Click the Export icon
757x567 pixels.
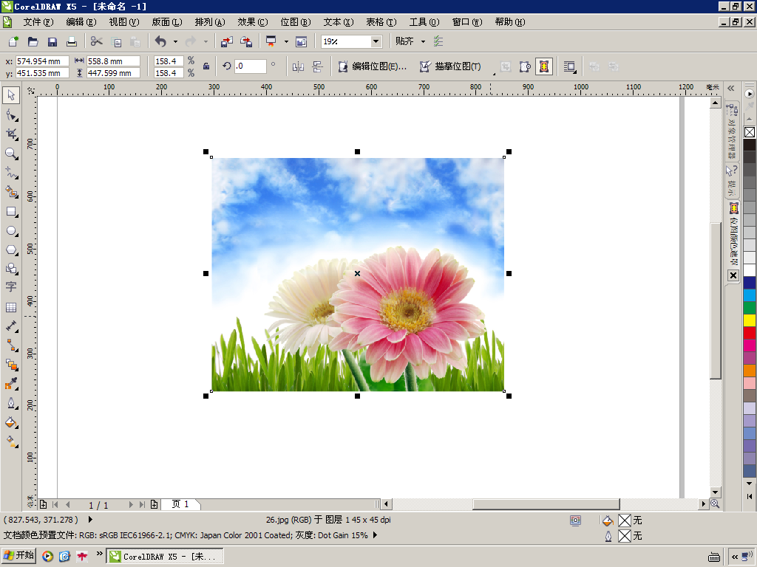pos(246,41)
